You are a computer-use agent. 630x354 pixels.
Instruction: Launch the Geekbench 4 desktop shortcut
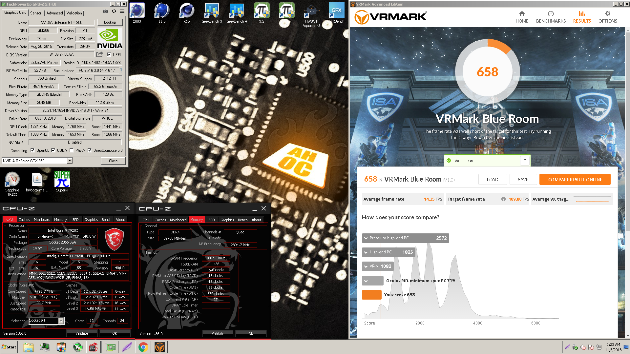[237, 13]
